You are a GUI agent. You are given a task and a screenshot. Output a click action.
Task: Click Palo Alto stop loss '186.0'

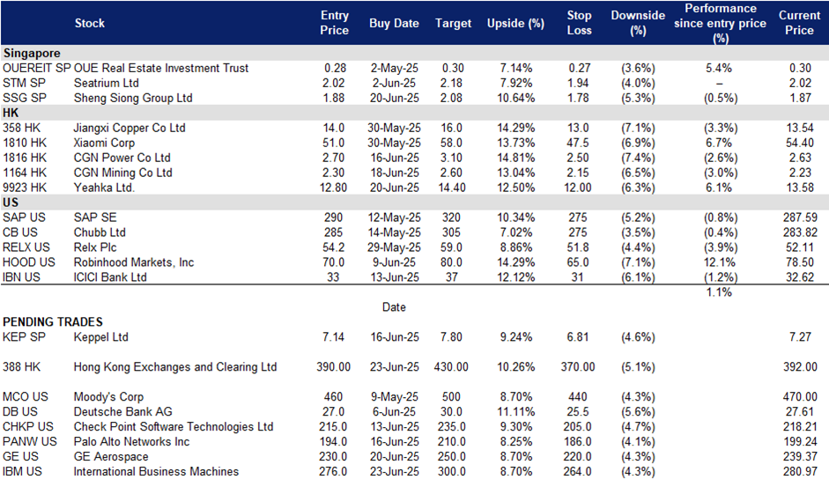[x=577, y=441]
